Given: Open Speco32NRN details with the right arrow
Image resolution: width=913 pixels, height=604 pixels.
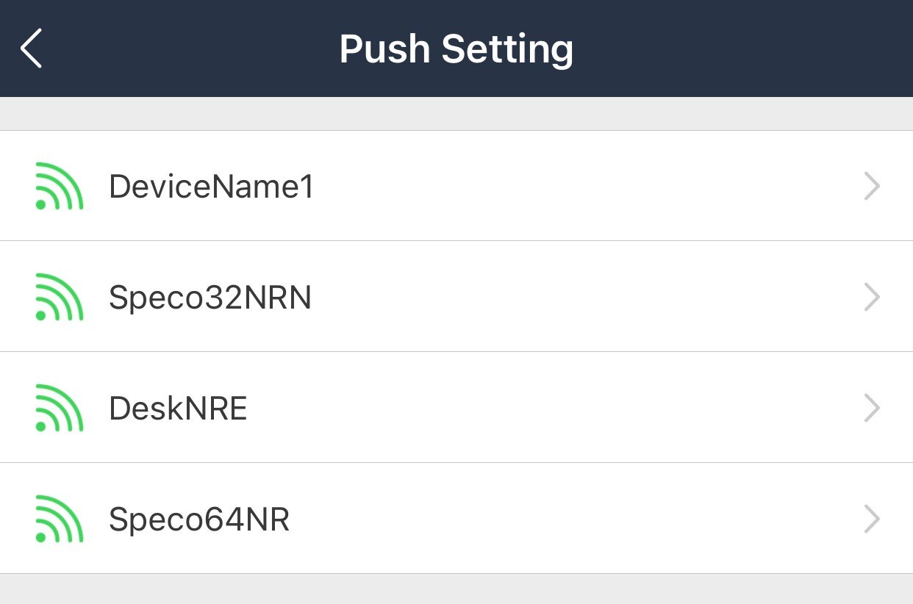Looking at the screenshot, I should [872, 297].
